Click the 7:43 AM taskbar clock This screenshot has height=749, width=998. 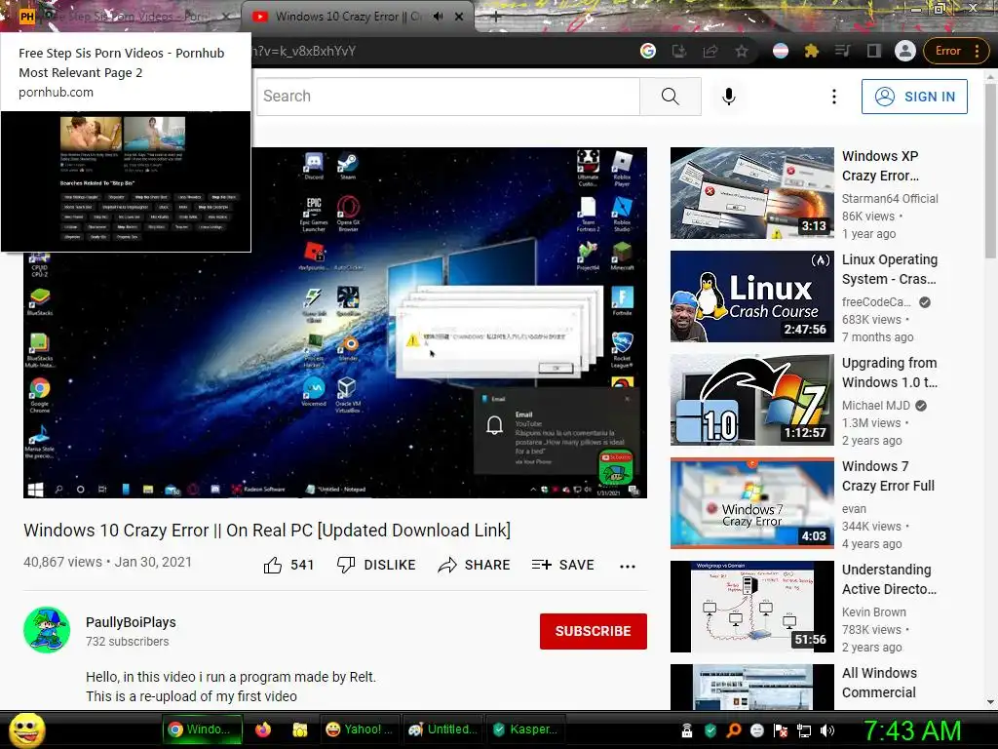[912, 730]
